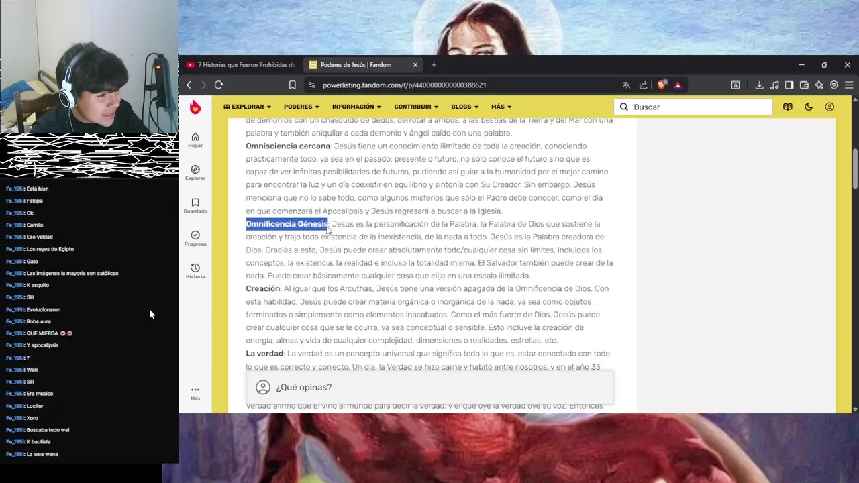Expand the MÁS dropdown menu
Image resolution: width=859 pixels, height=483 pixels.
click(501, 107)
